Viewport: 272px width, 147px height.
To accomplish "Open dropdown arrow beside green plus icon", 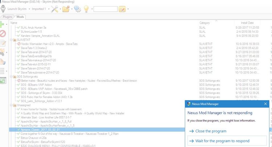I will pos(7,24).
